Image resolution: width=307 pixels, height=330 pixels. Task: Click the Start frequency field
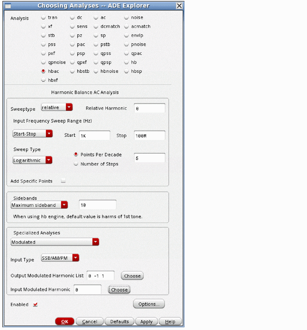pos(95,135)
